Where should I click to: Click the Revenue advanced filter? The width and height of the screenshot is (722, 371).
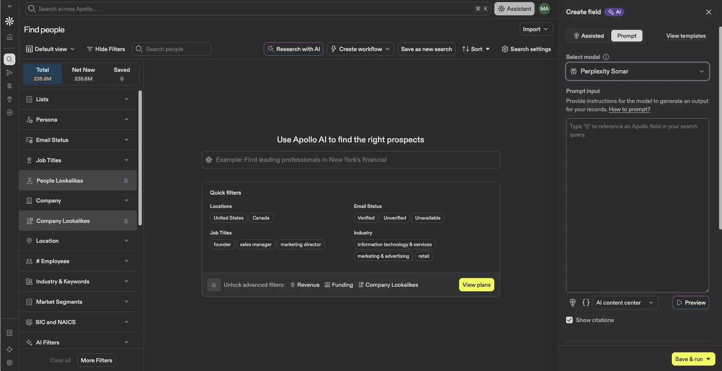pyautogui.click(x=305, y=285)
